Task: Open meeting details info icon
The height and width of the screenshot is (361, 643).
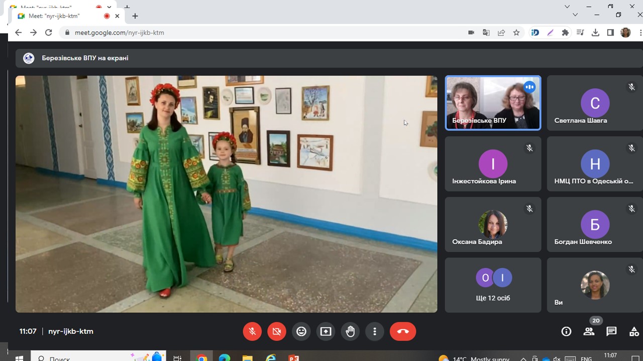Action: [566, 331]
